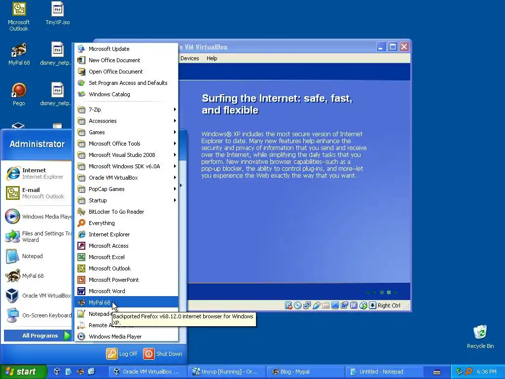Expand the Accessories program folder

pos(127,121)
